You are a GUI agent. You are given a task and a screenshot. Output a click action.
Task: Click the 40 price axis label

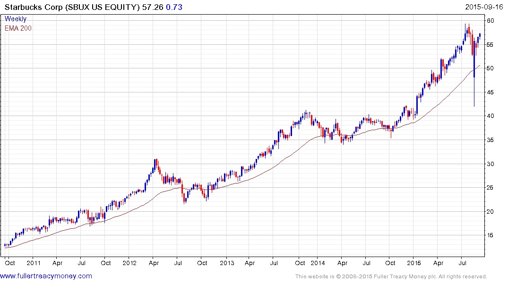491,116
